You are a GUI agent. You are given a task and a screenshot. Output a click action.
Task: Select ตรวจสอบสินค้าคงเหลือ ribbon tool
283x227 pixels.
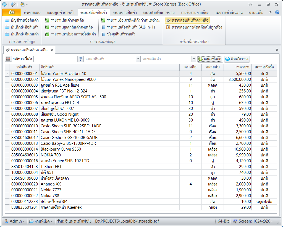pyautogui.click(x=187, y=20)
